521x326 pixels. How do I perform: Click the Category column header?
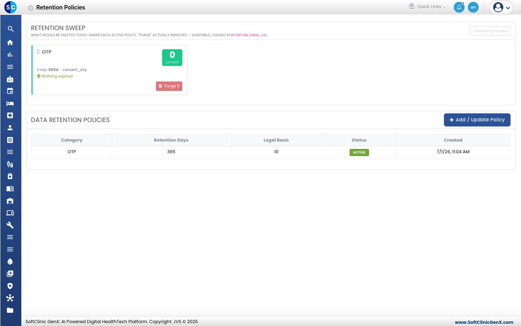pyautogui.click(x=72, y=140)
